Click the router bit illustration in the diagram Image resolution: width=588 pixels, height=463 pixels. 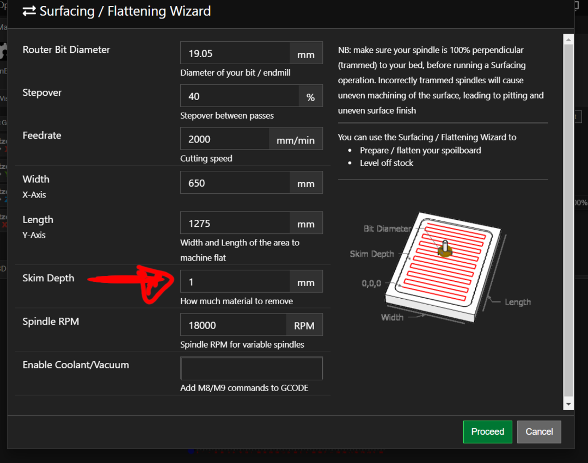pos(445,249)
